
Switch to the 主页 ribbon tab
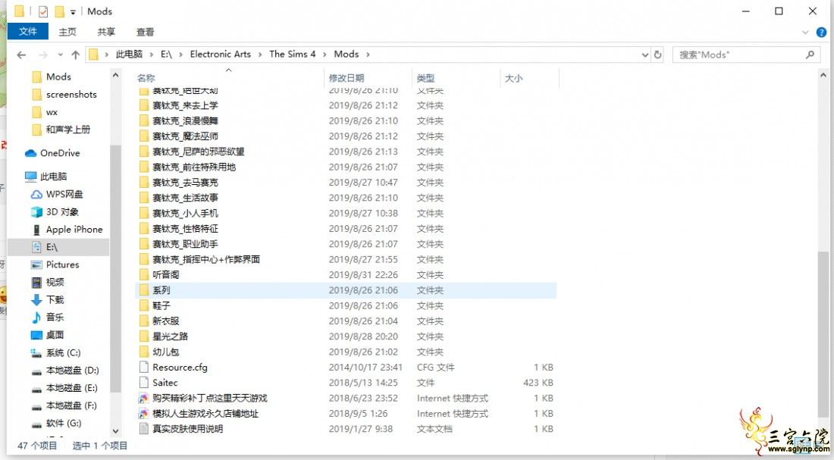(x=67, y=32)
